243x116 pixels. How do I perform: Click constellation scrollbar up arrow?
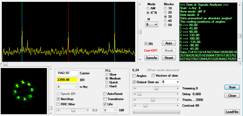click(x=51, y=69)
